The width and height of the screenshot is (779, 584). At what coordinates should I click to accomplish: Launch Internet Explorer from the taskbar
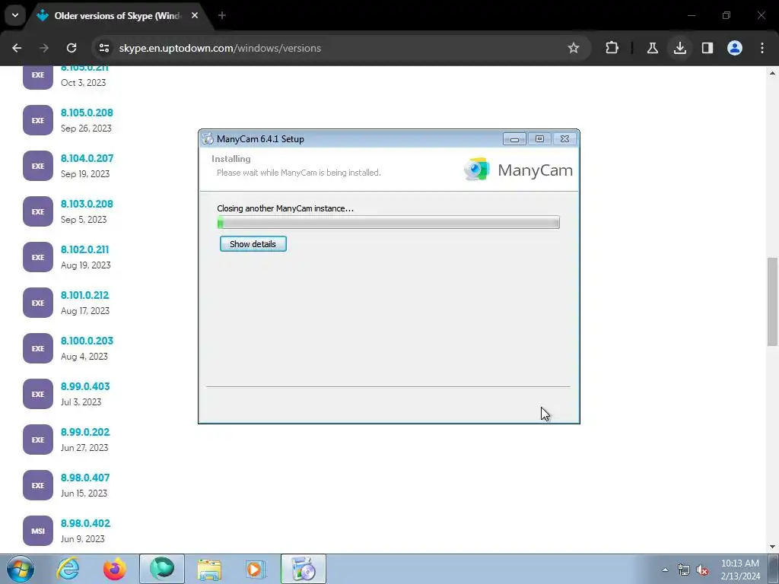(x=68, y=569)
